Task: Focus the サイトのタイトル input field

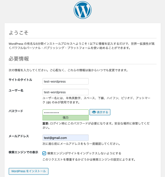Action: click(x=66, y=81)
